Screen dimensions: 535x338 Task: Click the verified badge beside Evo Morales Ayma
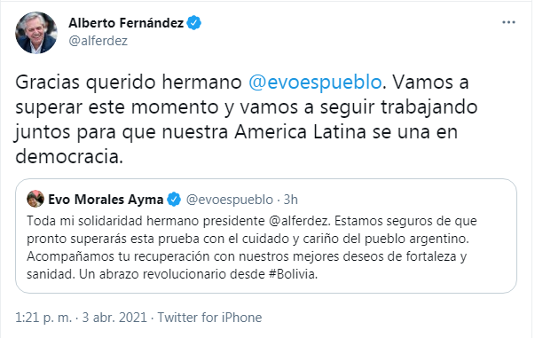[x=174, y=200]
